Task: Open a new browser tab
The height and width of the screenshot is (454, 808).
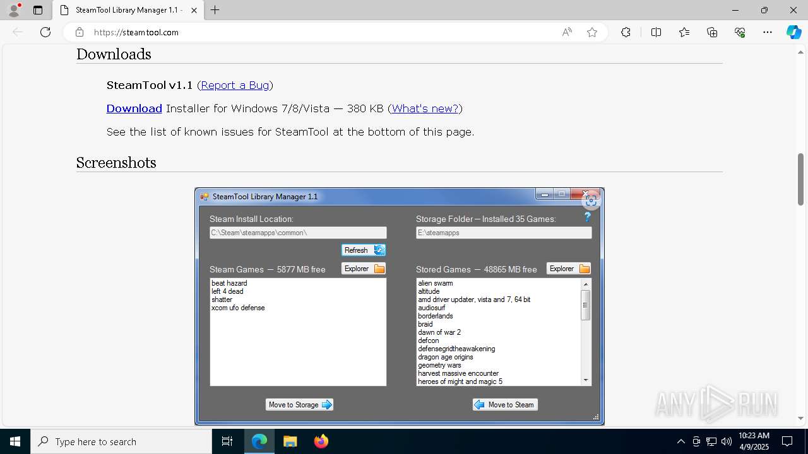Action: tap(215, 10)
